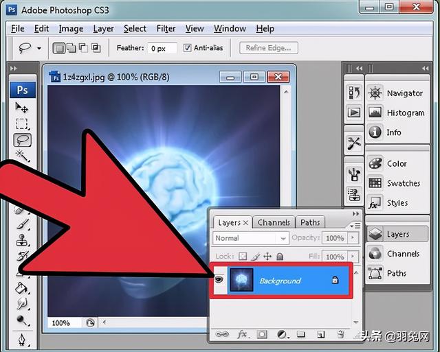The height and width of the screenshot is (352, 440).
Task: Select the Dodge tool
Action: 22,320
